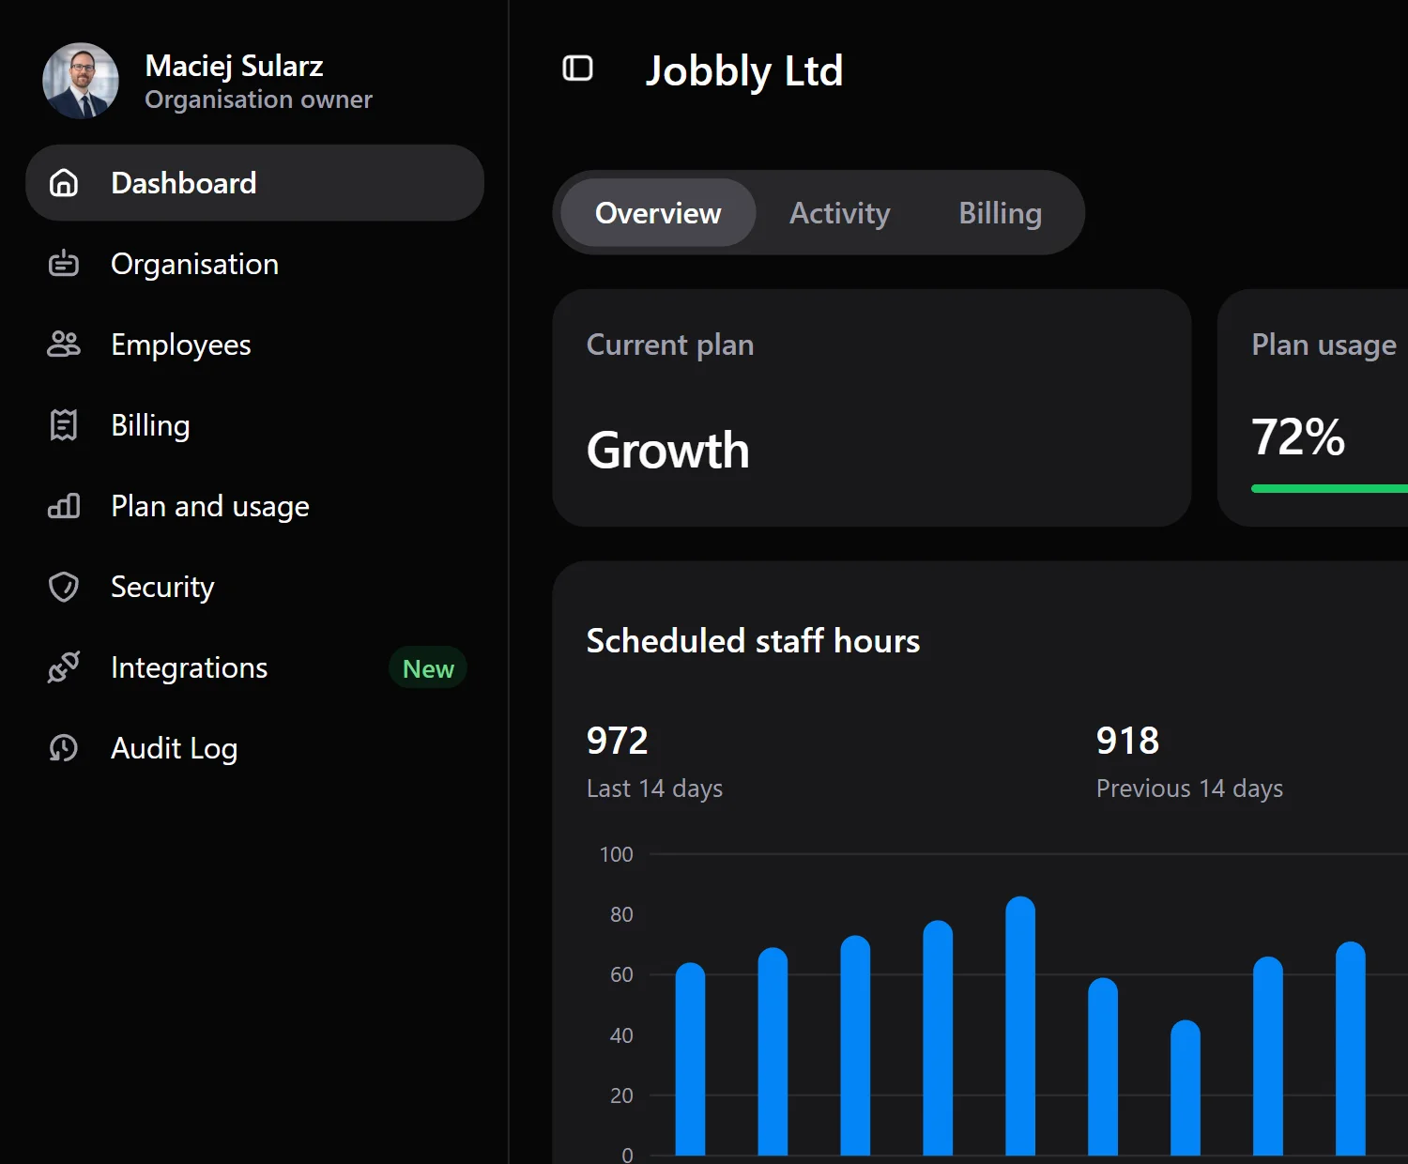
Task: Select Billing in the sidebar menu
Action: point(254,425)
